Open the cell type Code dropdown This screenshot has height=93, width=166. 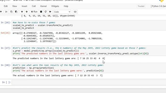click(x=62, y=12)
